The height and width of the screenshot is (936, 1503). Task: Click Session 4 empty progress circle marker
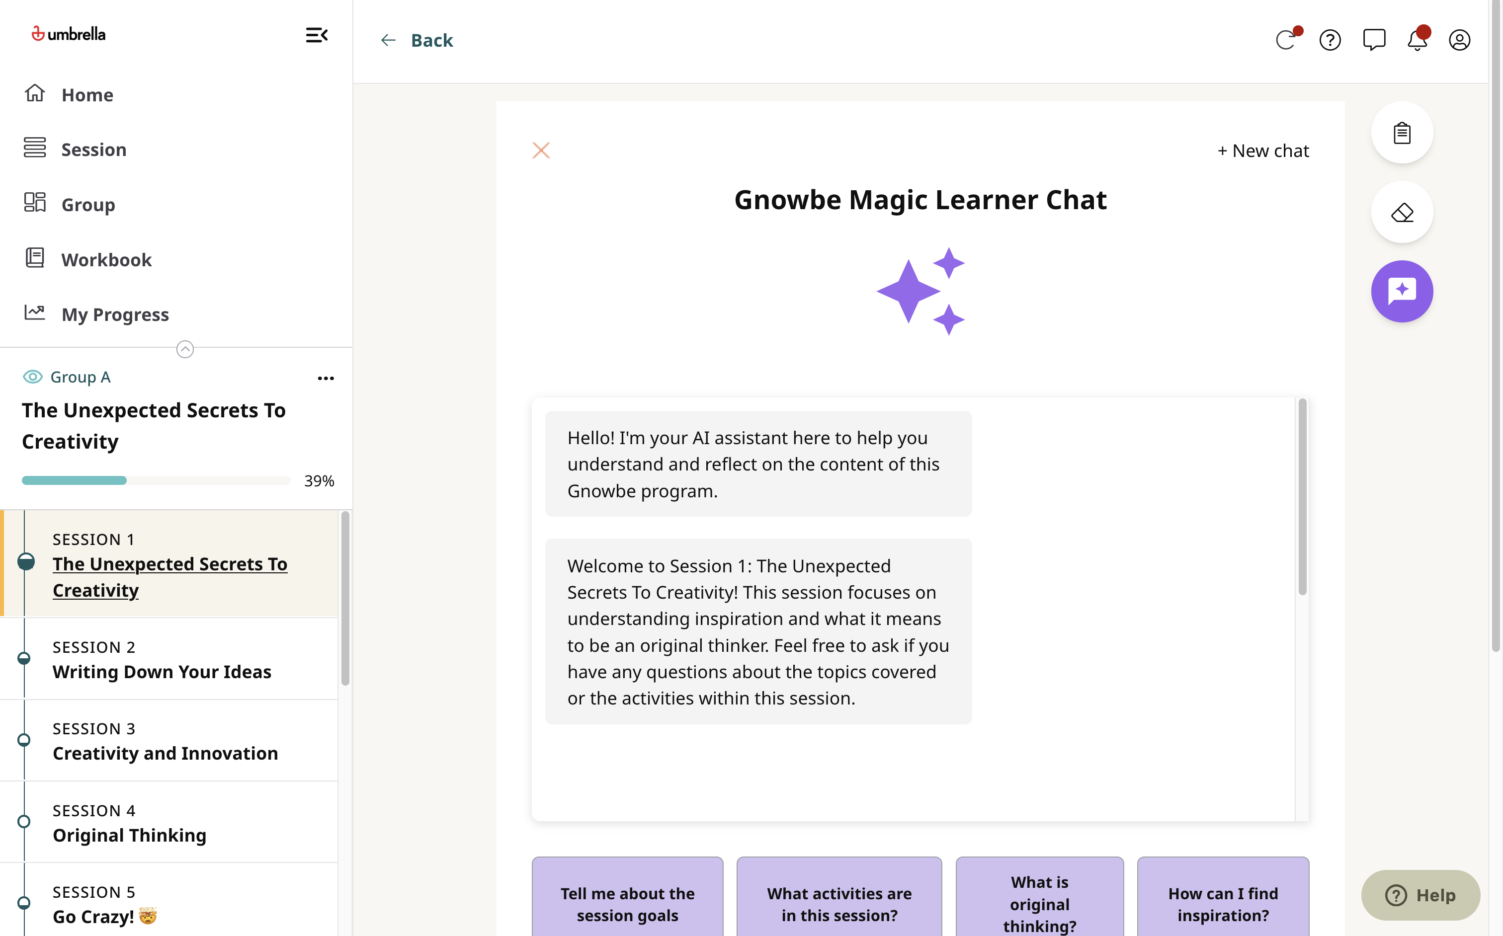click(x=24, y=821)
